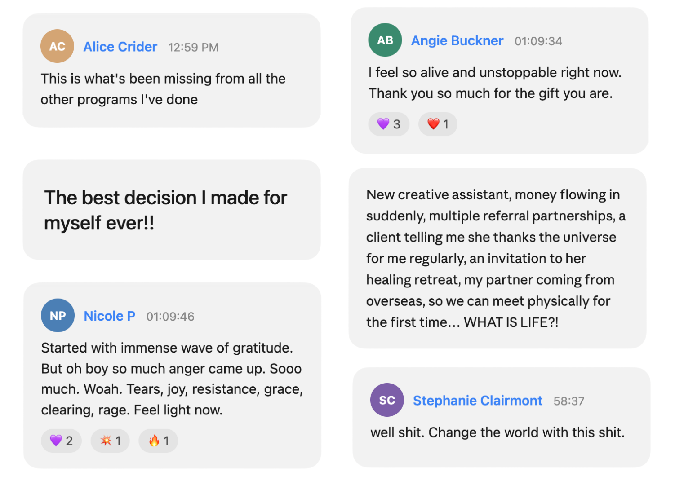Viewport: 675px width, 485px height.
Task: Select the 'best decision I made' quote card
Action: click(172, 210)
